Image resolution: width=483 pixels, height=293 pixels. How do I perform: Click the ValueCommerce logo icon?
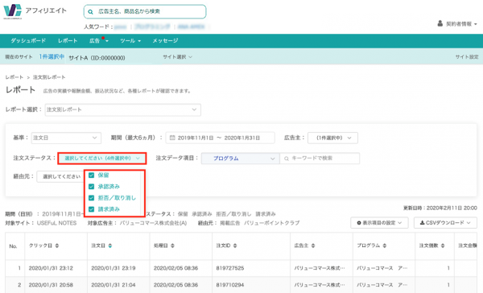point(13,10)
